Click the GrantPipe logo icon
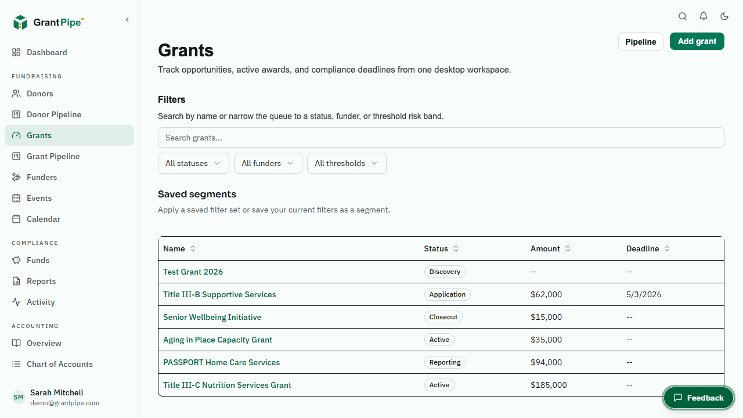743x418 pixels. coord(20,23)
